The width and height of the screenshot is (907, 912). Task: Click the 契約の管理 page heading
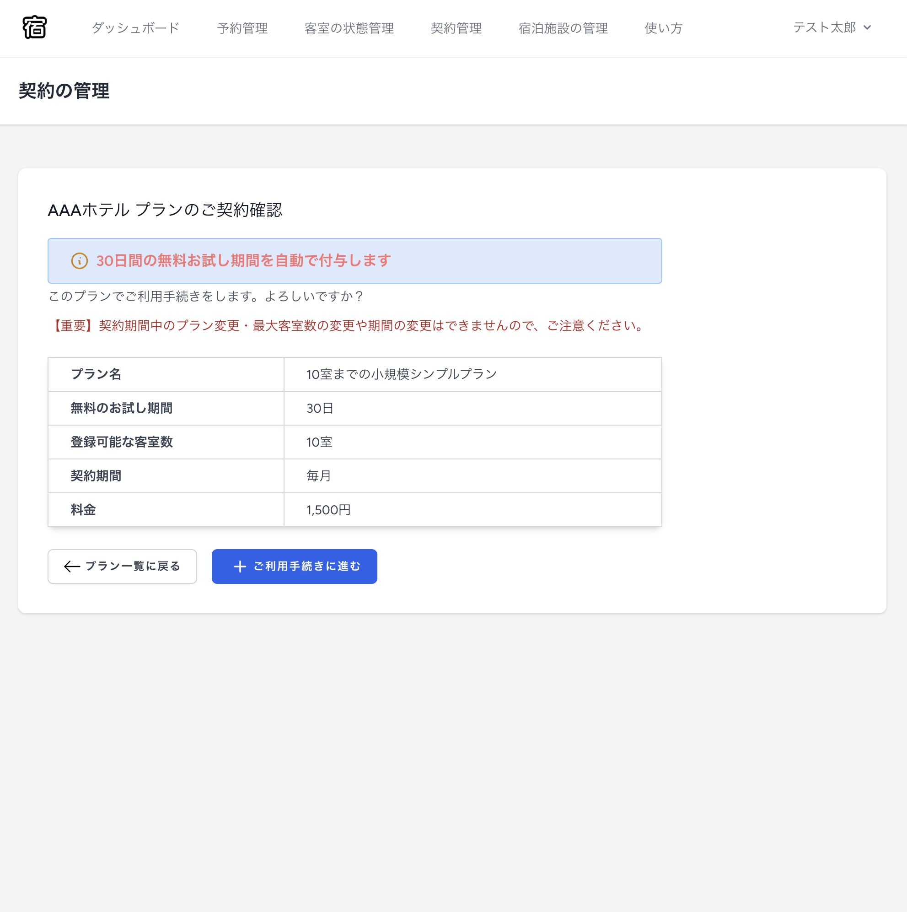coord(64,91)
